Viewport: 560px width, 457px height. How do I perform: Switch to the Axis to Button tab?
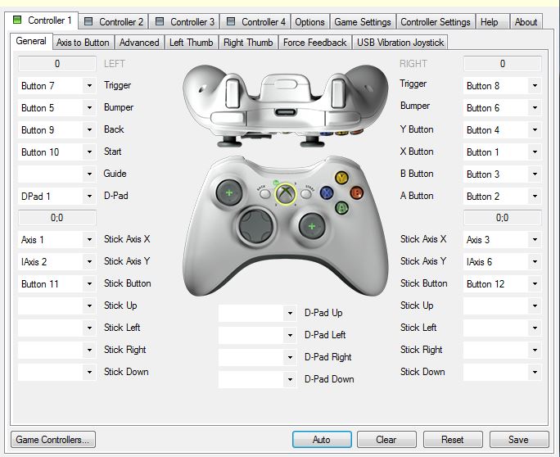[x=83, y=42]
